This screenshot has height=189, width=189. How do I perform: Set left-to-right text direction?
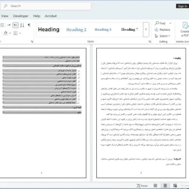[9, 25]
